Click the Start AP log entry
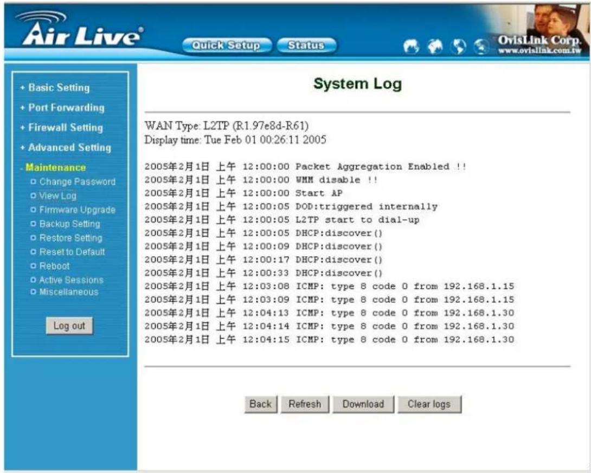 click(x=243, y=193)
